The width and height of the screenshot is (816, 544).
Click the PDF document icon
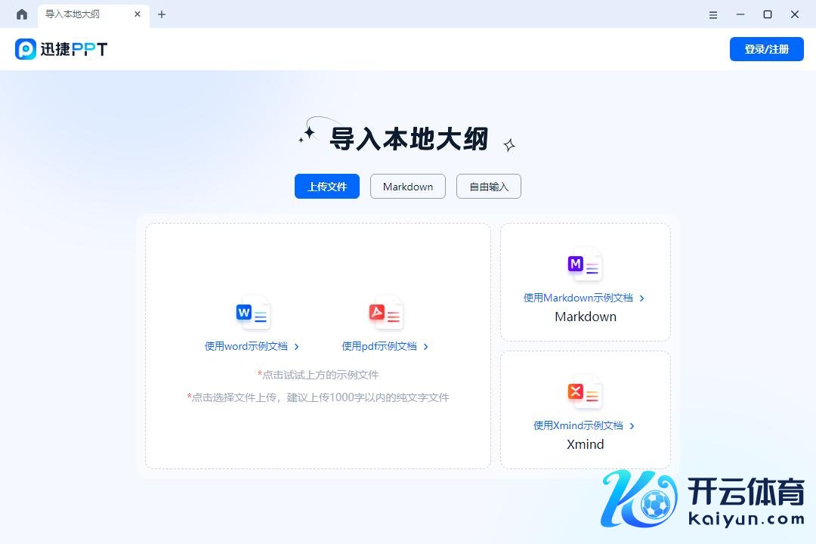pyautogui.click(x=385, y=313)
